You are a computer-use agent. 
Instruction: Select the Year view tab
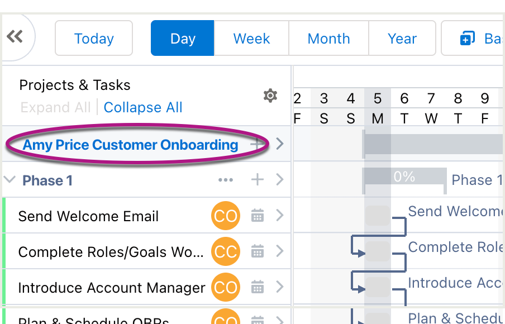click(x=402, y=38)
